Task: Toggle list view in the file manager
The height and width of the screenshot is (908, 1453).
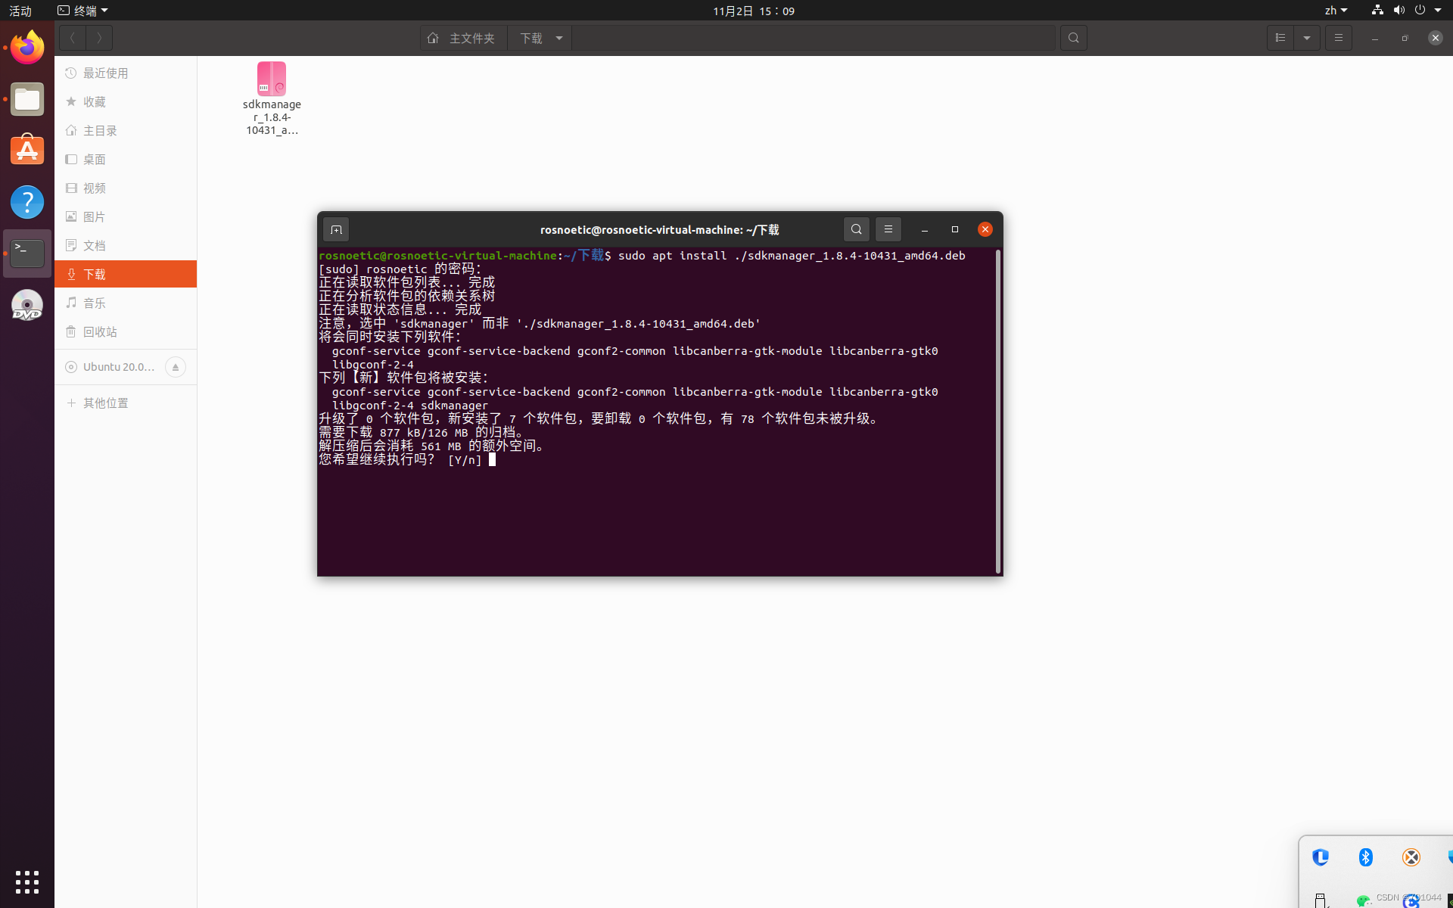Action: coord(1280,37)
